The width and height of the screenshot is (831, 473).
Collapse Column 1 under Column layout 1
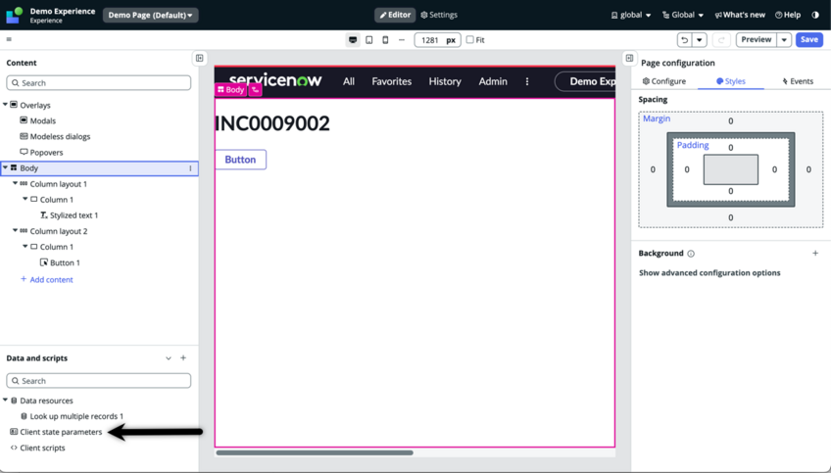click(x=24, y=199)
